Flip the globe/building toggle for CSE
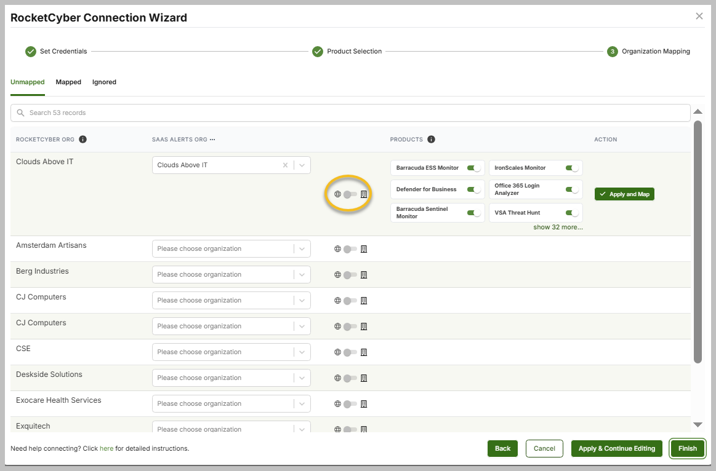 [350, 352]
